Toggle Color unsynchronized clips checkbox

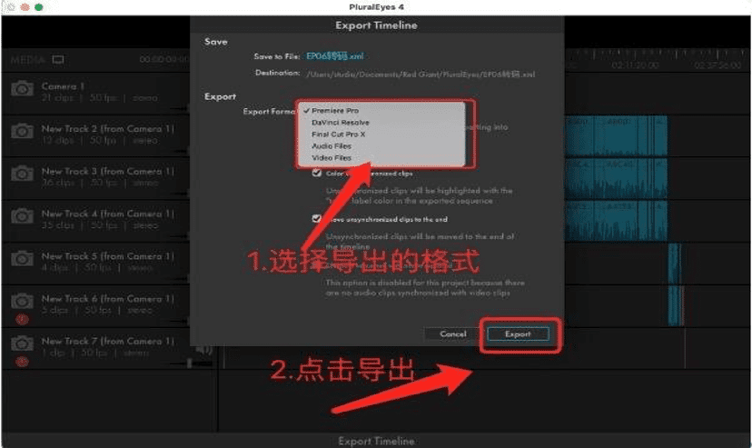(x=317, y=173)
